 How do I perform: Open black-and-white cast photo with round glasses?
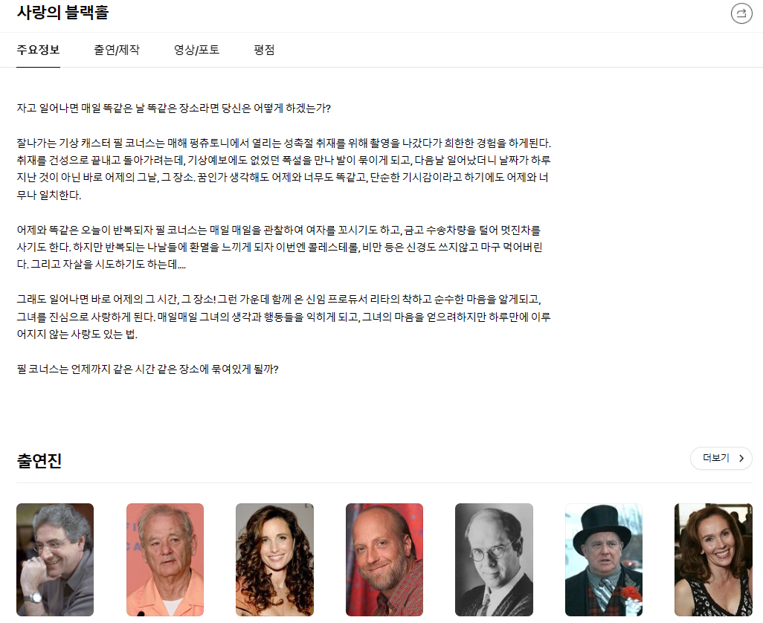tap(494, 560)
